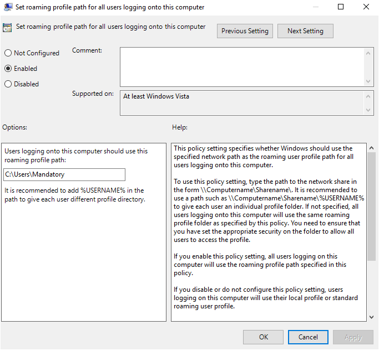This screenshot has height=351, width=379.
Task: Click the Supported on scroll down arrow
Action: tap(369, 110)
